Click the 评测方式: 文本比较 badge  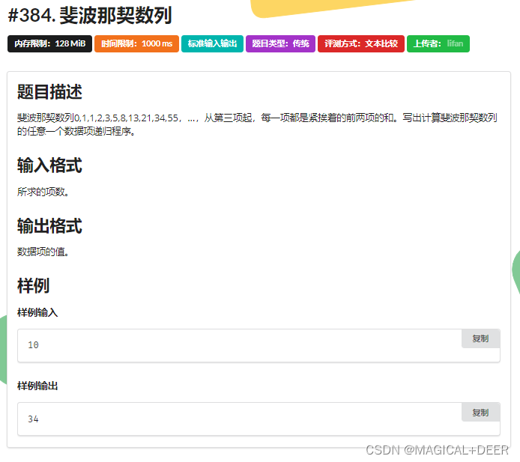[361, 43]
